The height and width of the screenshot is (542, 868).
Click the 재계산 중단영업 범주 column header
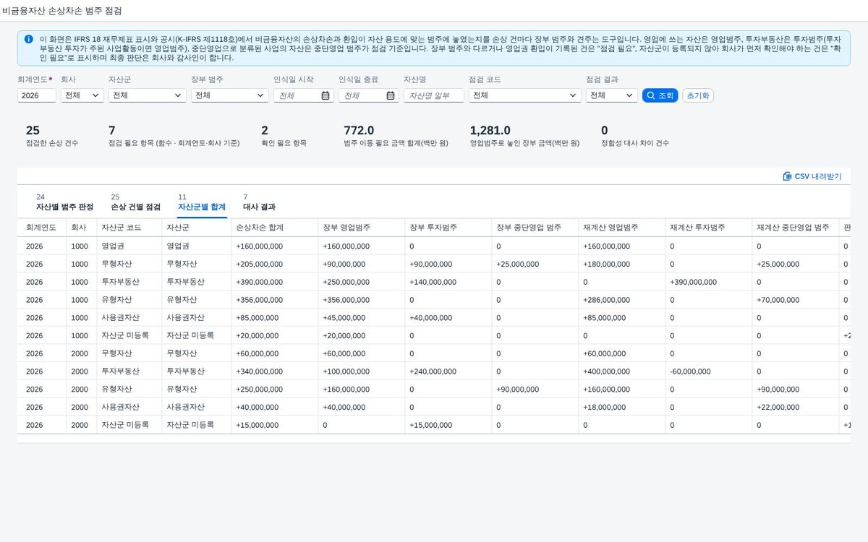[x=796, y=228]
